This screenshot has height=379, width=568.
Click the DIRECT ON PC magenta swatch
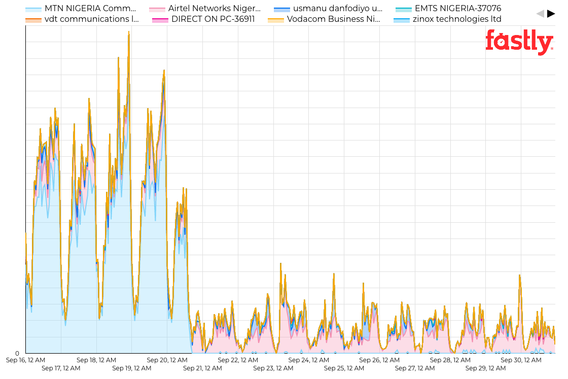160,20
